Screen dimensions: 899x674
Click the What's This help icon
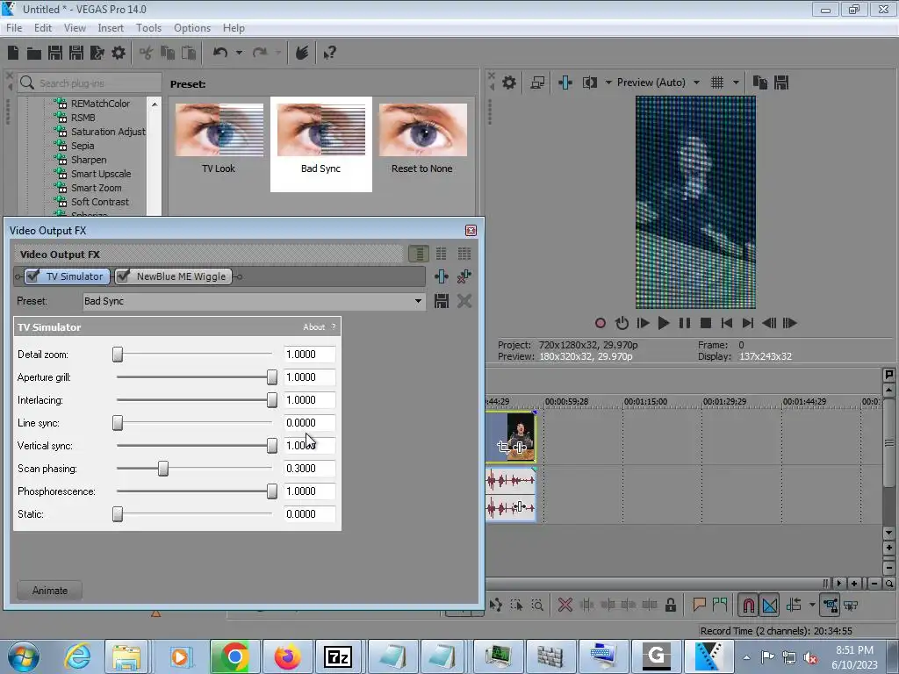(329, 53)
